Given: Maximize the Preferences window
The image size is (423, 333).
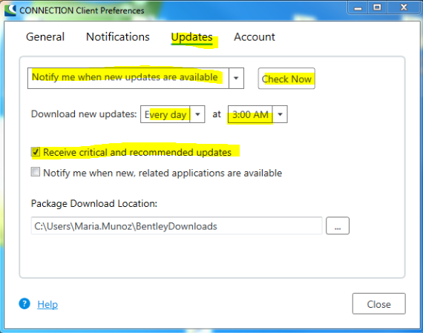Looking at the screenshot, I should [x=377, y=8].
